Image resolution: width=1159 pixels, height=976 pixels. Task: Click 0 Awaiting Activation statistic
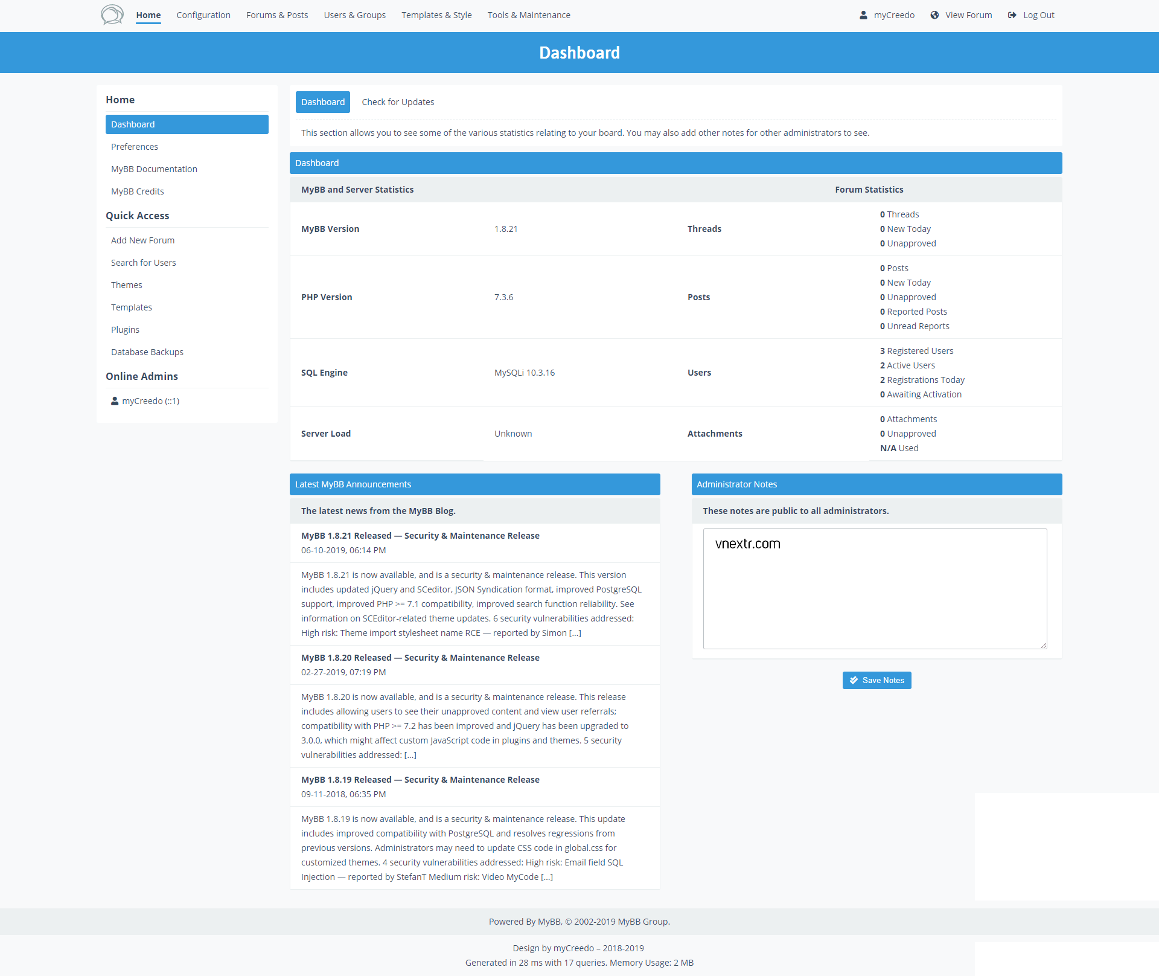(921, 394)
